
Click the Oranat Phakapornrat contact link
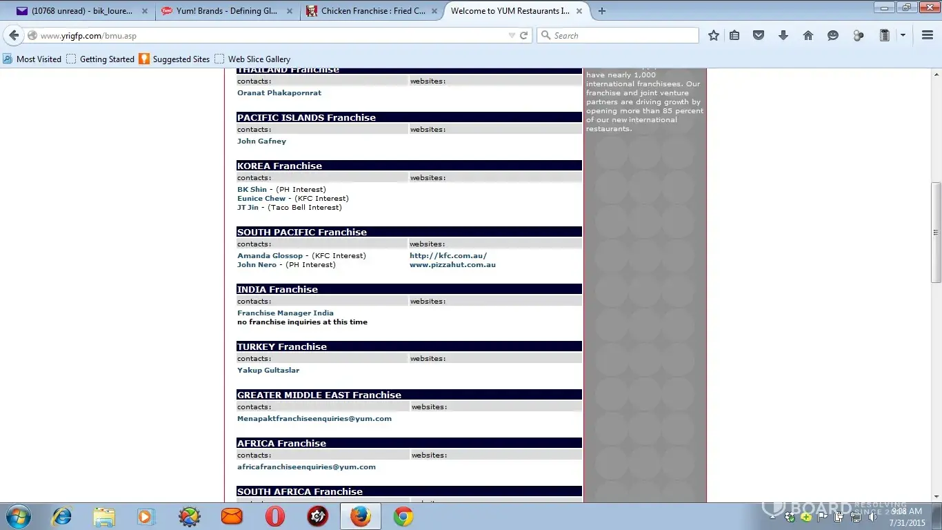(279, 93)
